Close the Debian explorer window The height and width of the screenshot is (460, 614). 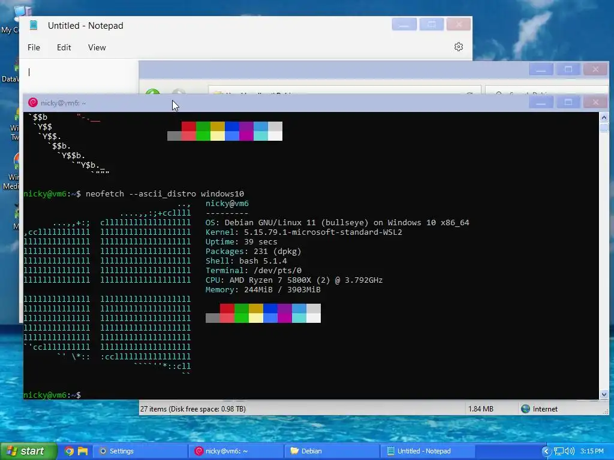click(x=595, y=69)
